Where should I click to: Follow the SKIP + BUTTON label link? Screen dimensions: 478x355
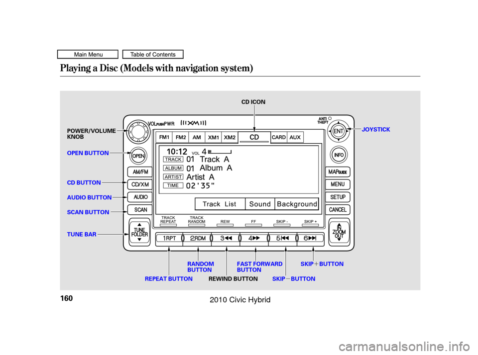pos(322,264)
